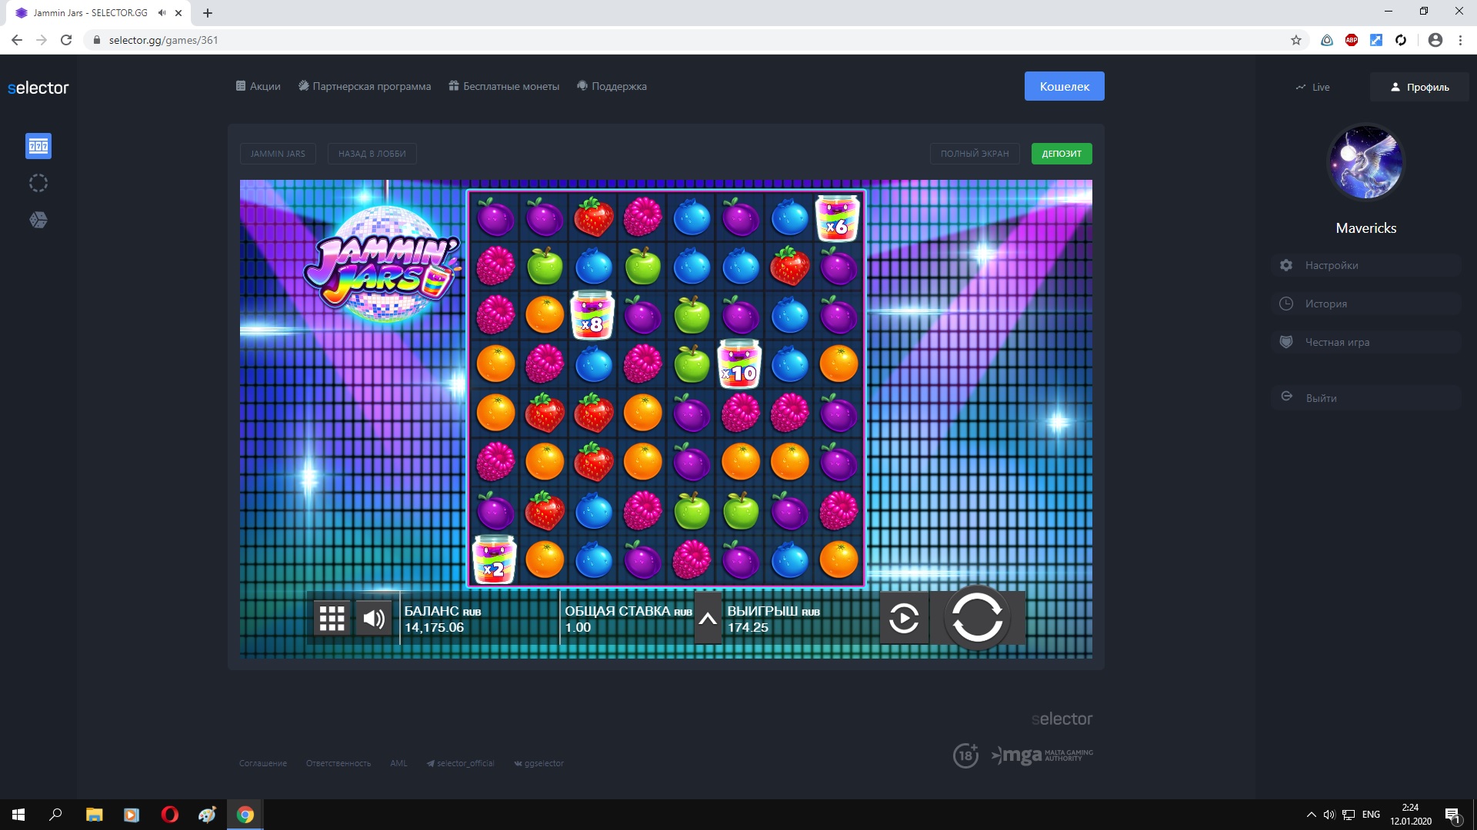This screenshot has width=1477, height=830.
Task: Open the hexagon cube sidebar icon
Action: tap(38, 221)
